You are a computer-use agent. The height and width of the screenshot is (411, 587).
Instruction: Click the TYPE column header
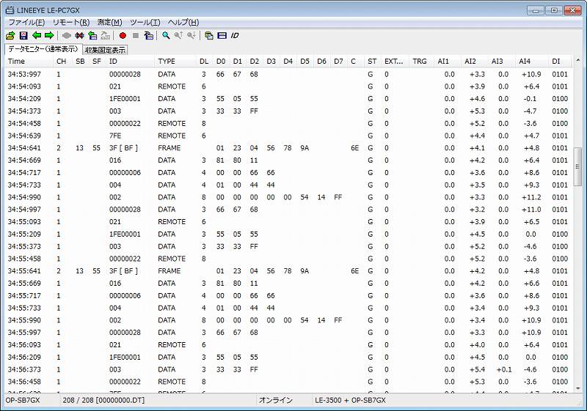(167, 62)
